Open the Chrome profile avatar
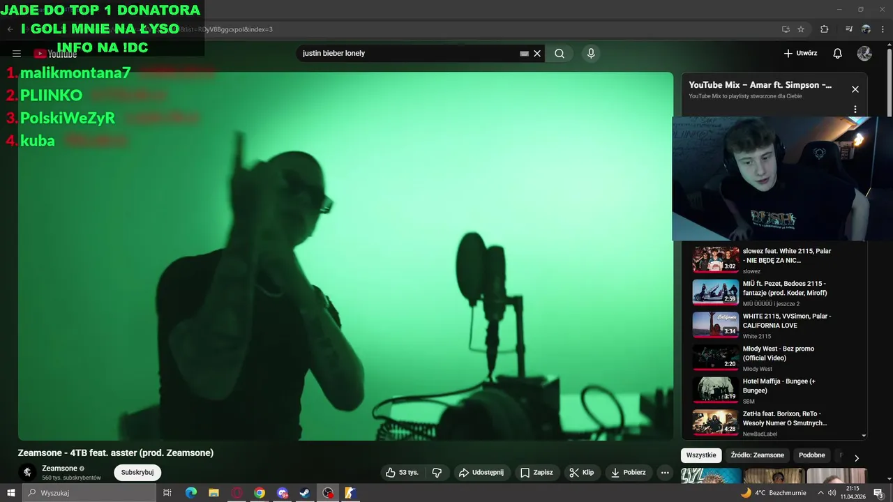The width and height of the screenshot is (893, 502). (x=866, y=29)
